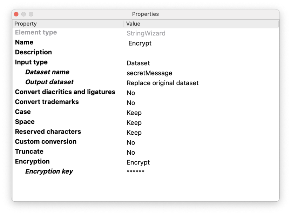Image resolution: width=291 pixels, height=215 pixels.
Task: Click the red close window button
Action: tap(16, 14)
